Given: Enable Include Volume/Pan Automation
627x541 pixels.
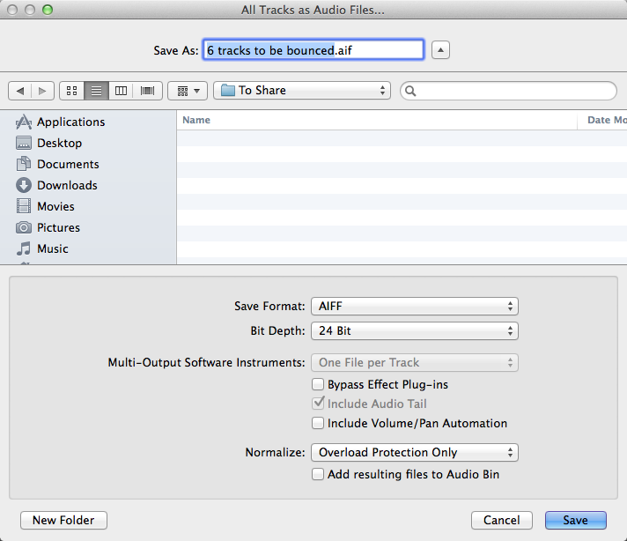Looking at the screenshot, I should tap(318, 424).
